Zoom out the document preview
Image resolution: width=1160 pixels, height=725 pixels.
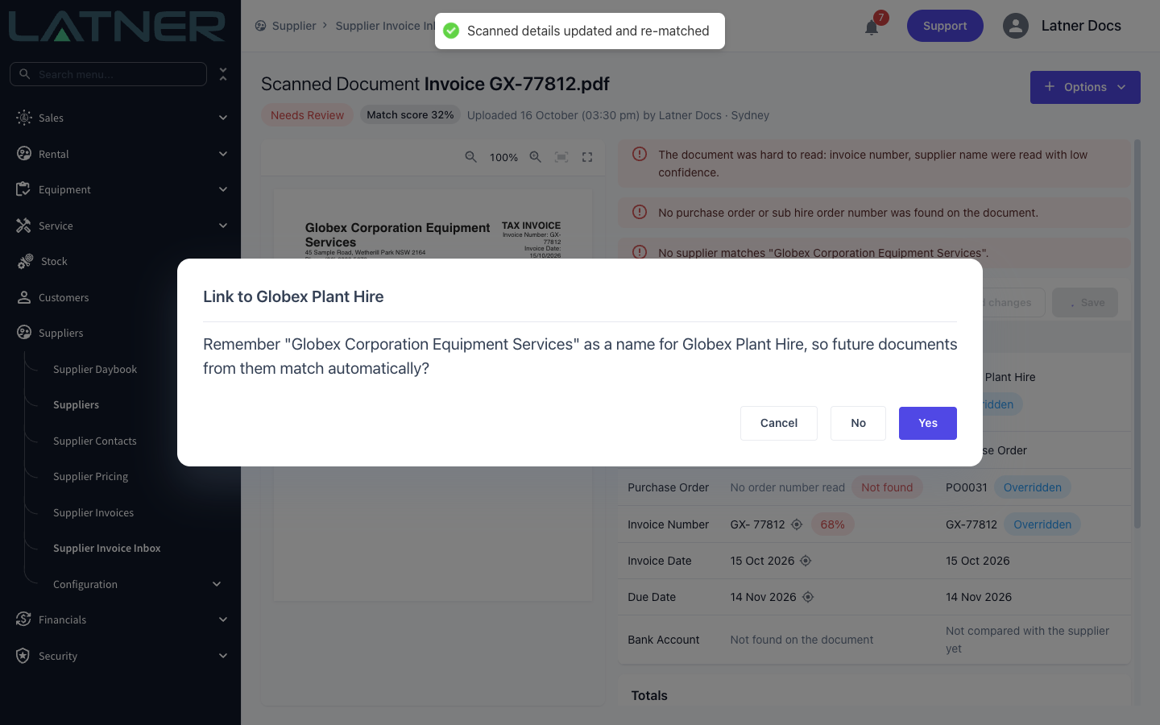[x=471, y=157]
